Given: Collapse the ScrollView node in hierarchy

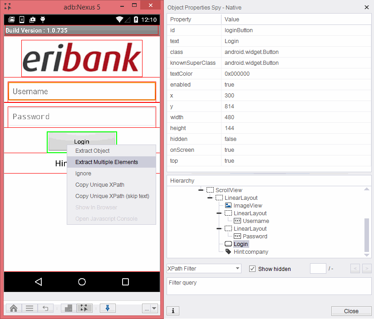Looking at the screenshot, I should pyautogui.click(x=201, y=190).
